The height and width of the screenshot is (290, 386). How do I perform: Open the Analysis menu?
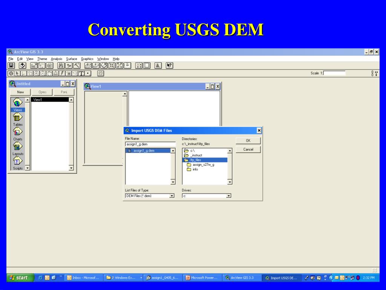[x=57, y=59]
